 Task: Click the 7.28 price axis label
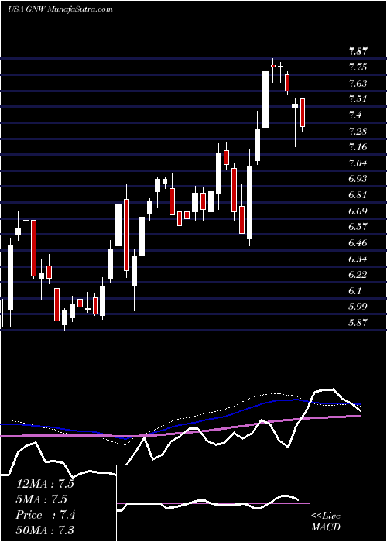[358, 132]
